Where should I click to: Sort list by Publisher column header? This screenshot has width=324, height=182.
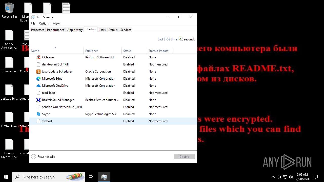coord(103,51)
